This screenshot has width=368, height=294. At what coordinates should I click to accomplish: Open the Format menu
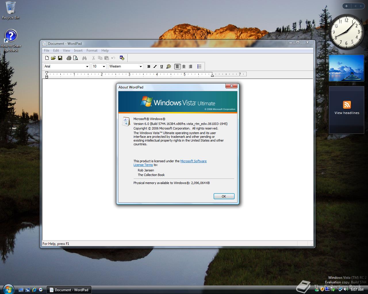click(92, 51)
